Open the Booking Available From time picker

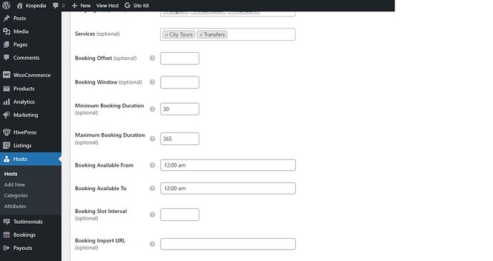[x=228, y=165]
